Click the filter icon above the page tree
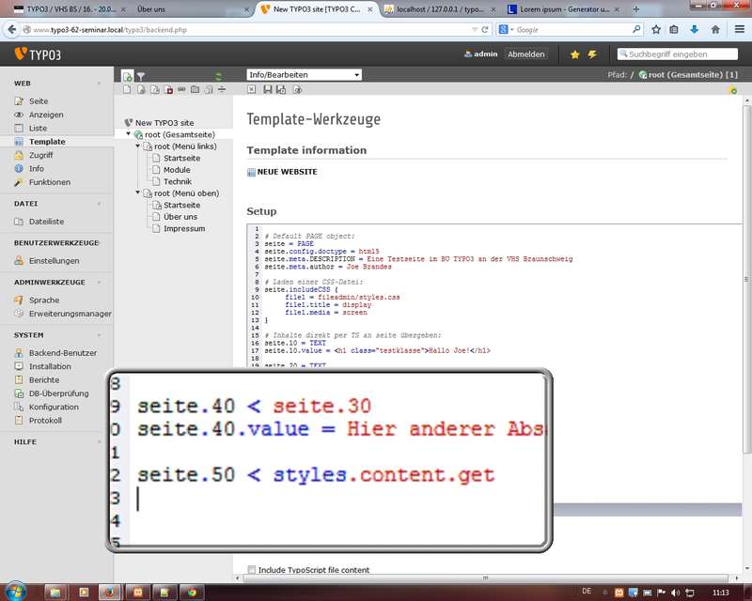Screen dimensions: 752x601 (x=141, y=76)
